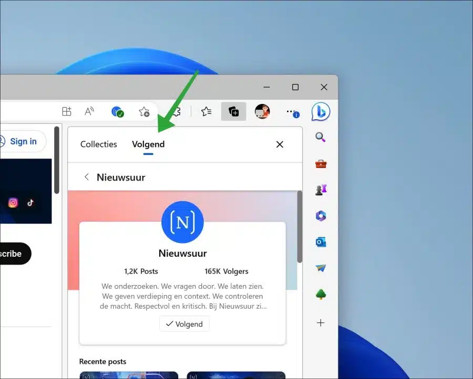Minimize the browser window
The width and height of the screenshot is (473, 379).
(x=266, y=87)
